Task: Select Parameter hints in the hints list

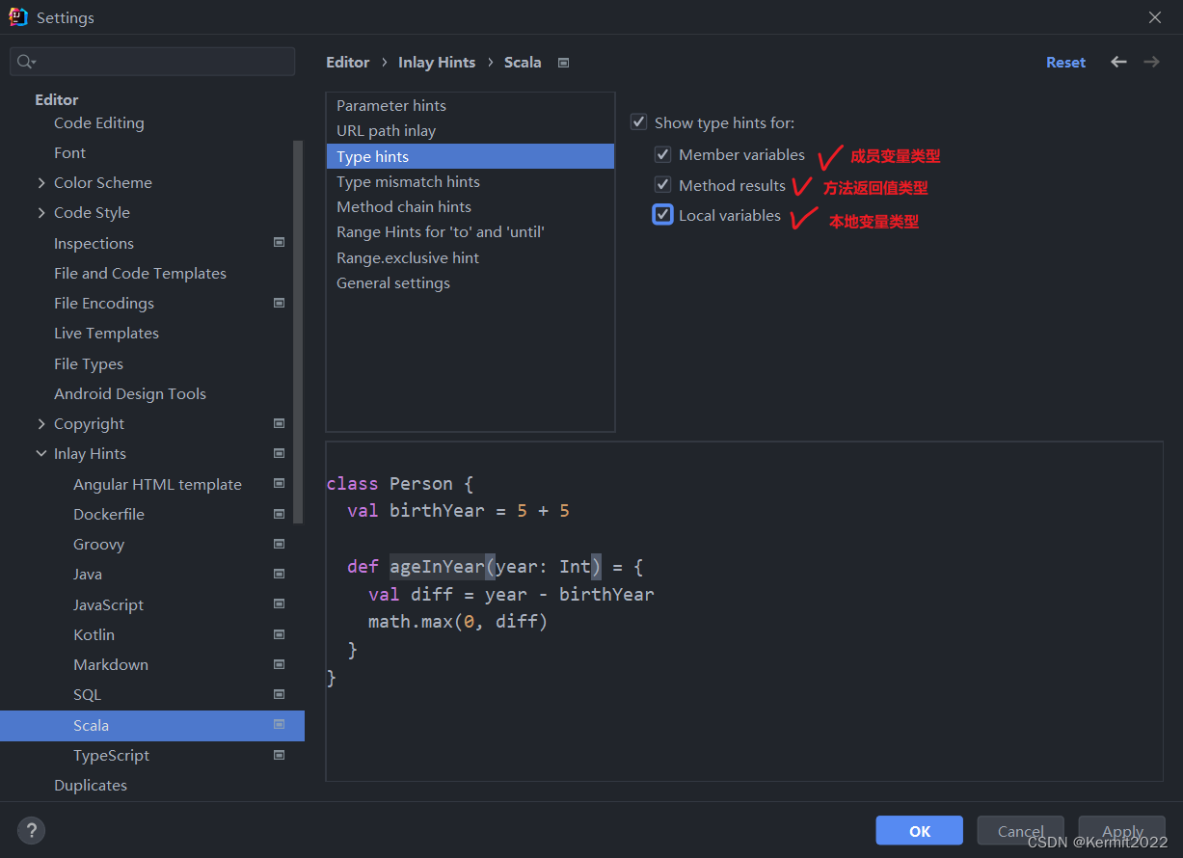Action: (x=471, y=105)
